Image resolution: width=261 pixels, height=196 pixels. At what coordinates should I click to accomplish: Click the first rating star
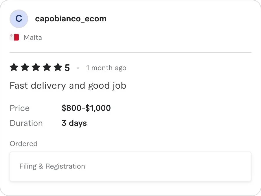click(x=14, y=68)
